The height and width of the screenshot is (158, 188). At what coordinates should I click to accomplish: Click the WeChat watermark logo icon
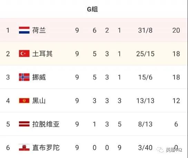coord(160,150)
